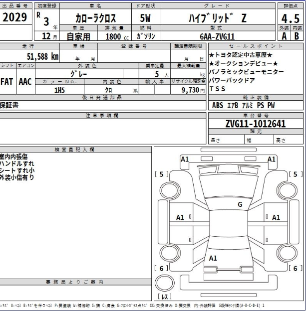Click chassis number ZVG11-1012641
The width and height of the screenshot is (306, 311).
tap(255, 124)
